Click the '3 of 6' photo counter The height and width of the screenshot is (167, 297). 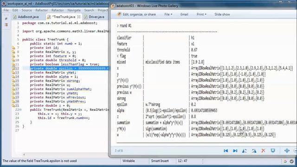pyautogui.click(x=119, y=151)
